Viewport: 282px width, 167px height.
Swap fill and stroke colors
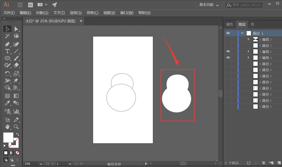click(x=17, y=134)
